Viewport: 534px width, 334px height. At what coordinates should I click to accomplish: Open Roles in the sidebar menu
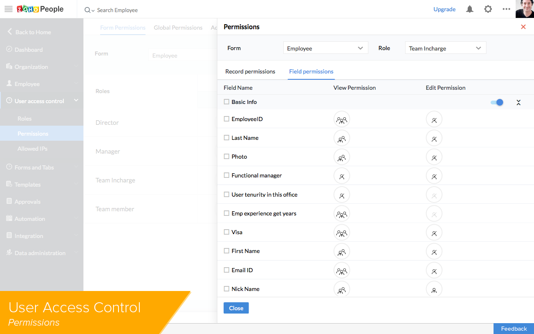25,119
